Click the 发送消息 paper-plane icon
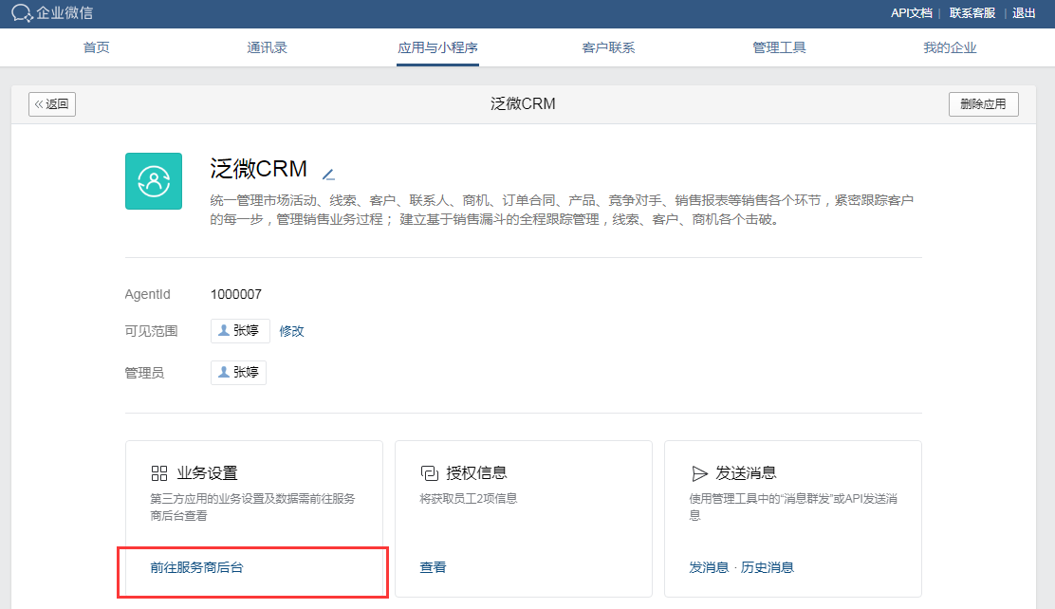This screenshot has height=609, width=1055. tap(700, 473)
